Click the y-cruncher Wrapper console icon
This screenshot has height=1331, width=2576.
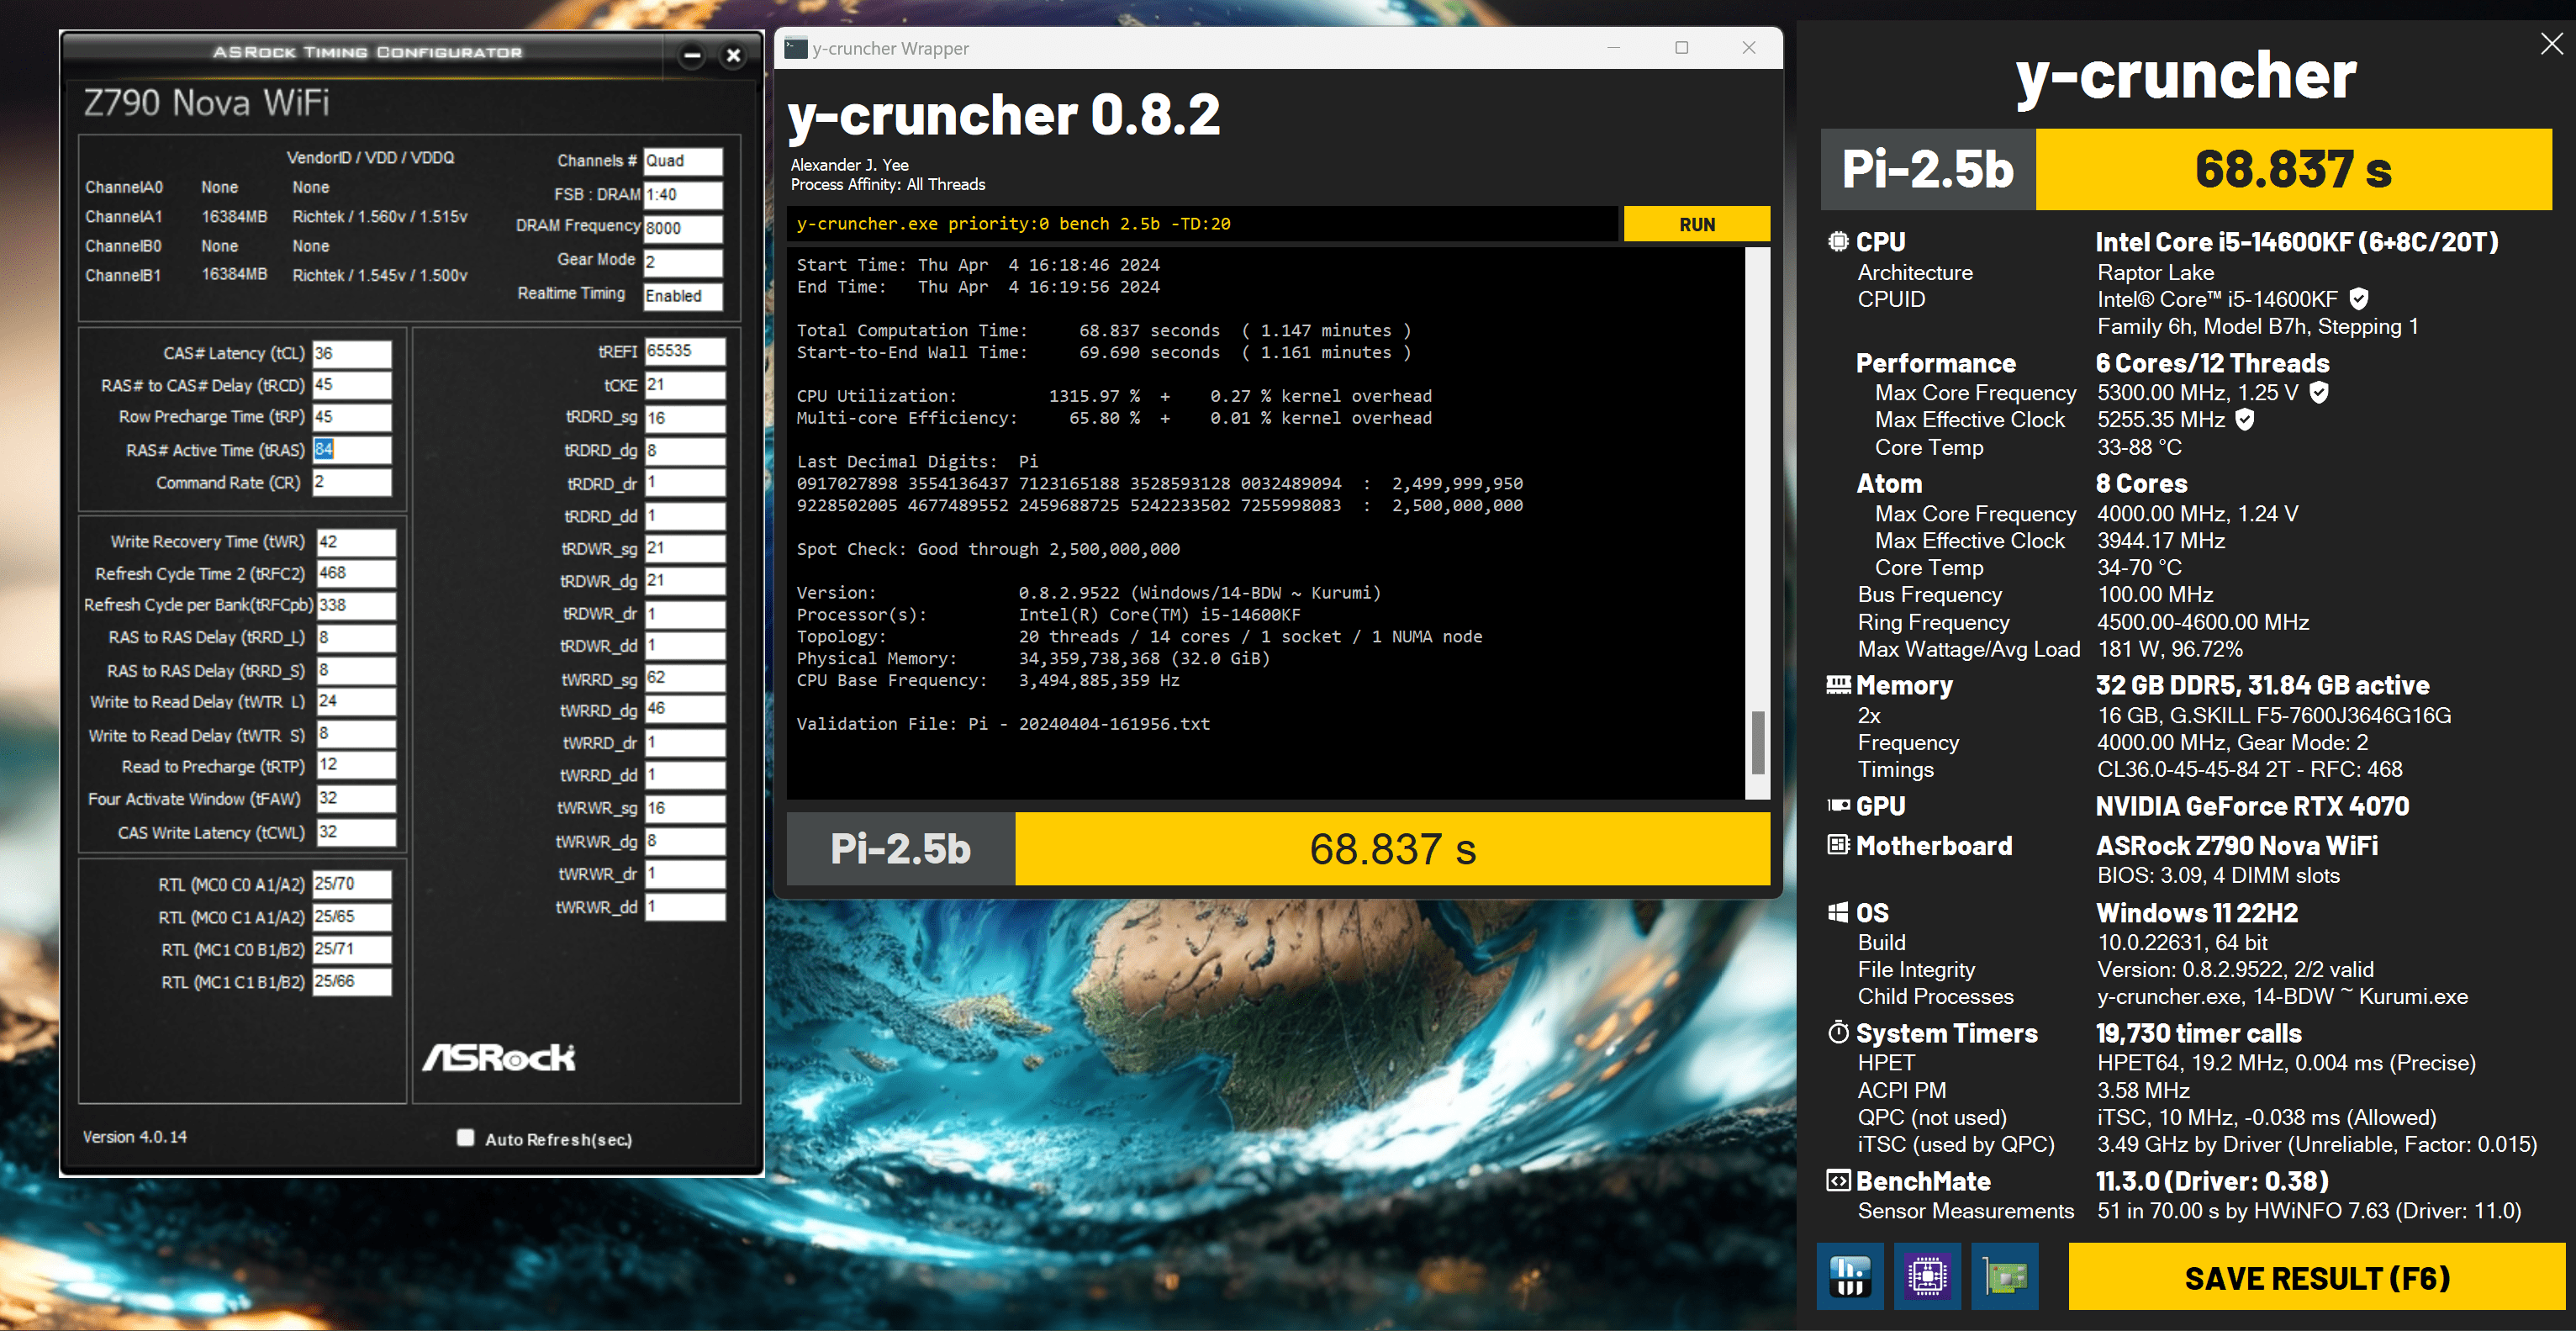point(796,48)
